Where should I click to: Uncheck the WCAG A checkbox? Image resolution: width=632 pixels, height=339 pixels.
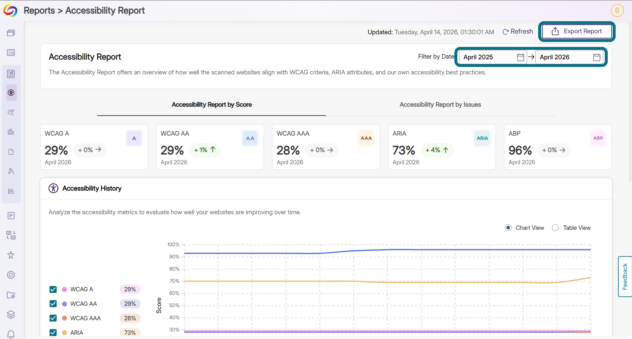53,289
